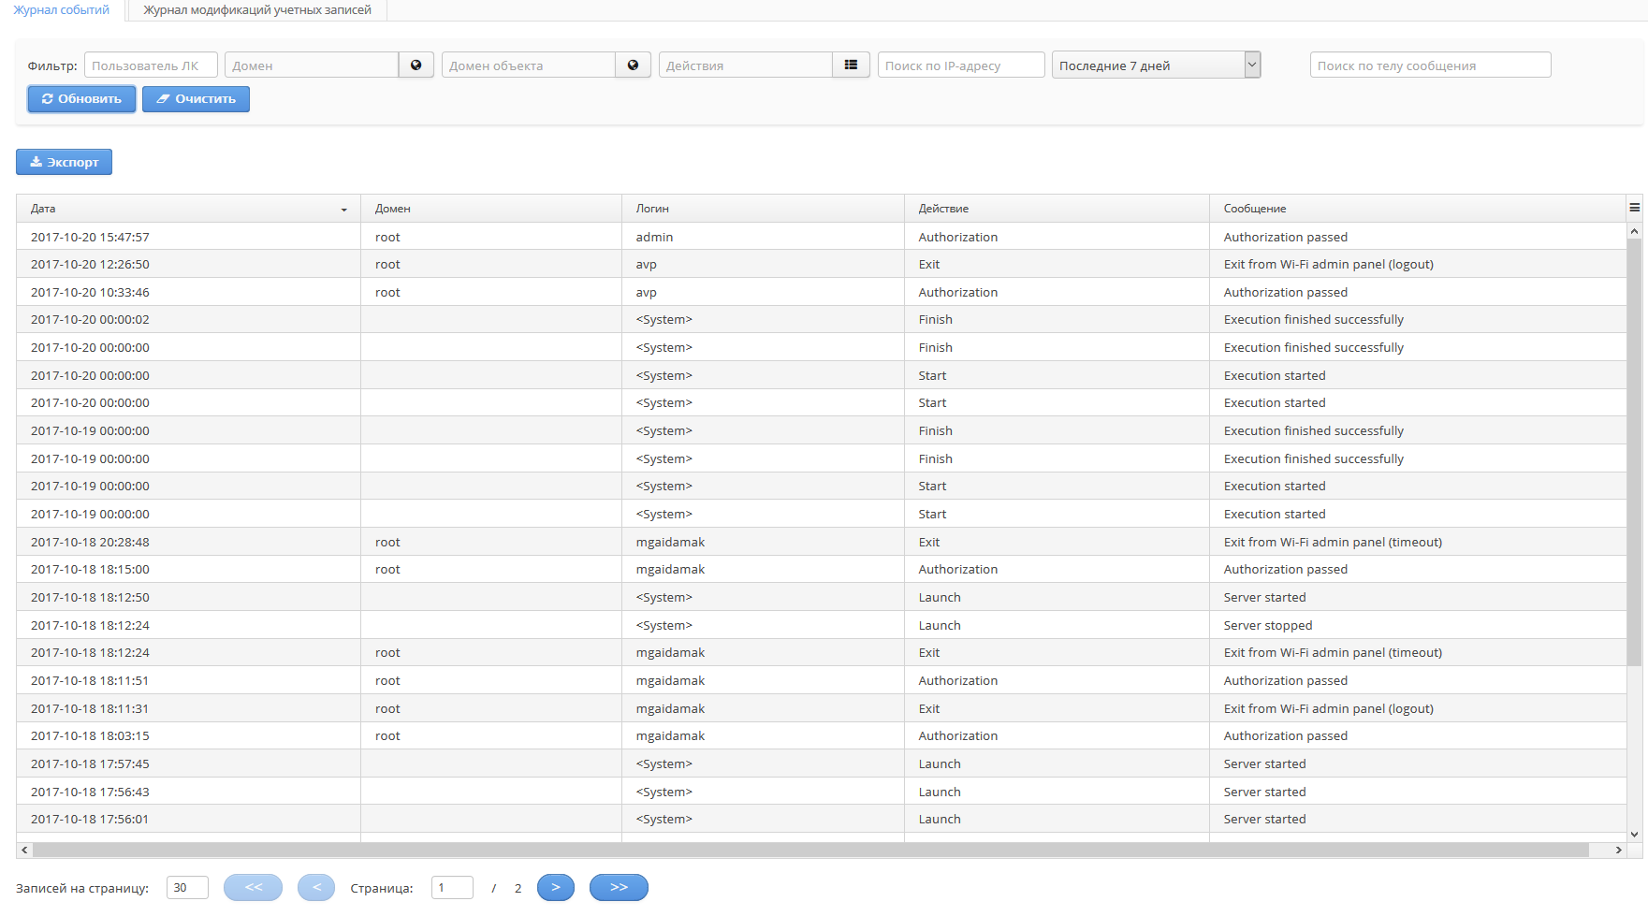Click the date 2017-10-18 20:28:48
Viewport: 1648px width, 916px height.
90,543
